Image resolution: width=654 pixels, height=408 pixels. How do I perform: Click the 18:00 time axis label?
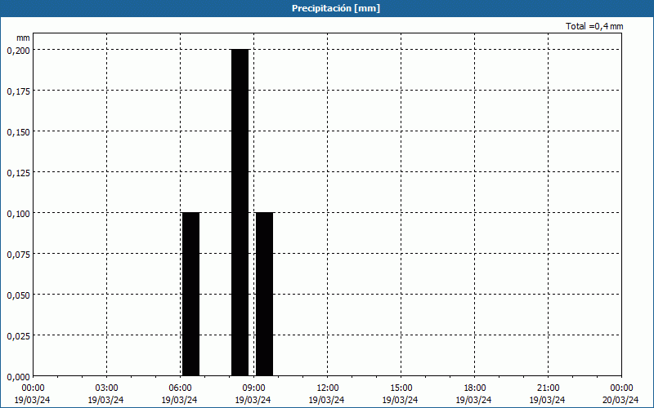point(474,388)
